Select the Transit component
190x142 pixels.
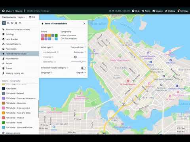click(x=19, y=68)
